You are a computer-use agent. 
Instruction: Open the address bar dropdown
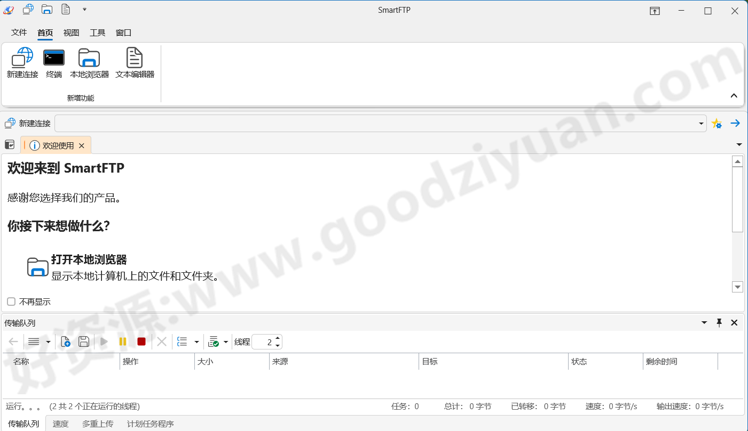pyautogui.click(x=702, y=123)
